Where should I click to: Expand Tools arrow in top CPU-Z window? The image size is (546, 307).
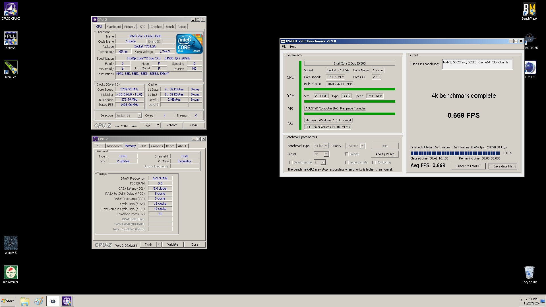158,125
